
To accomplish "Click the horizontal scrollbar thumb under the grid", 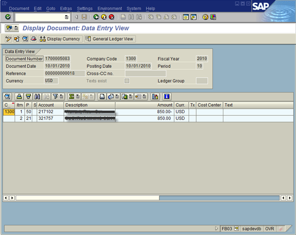I will coord(87,198).
